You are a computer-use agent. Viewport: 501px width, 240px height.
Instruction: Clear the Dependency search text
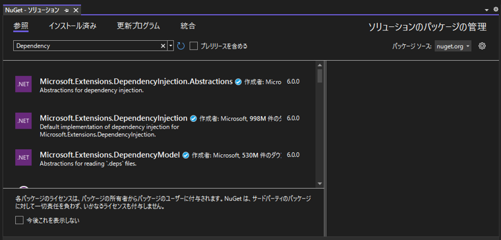click(x=163, y=46)
